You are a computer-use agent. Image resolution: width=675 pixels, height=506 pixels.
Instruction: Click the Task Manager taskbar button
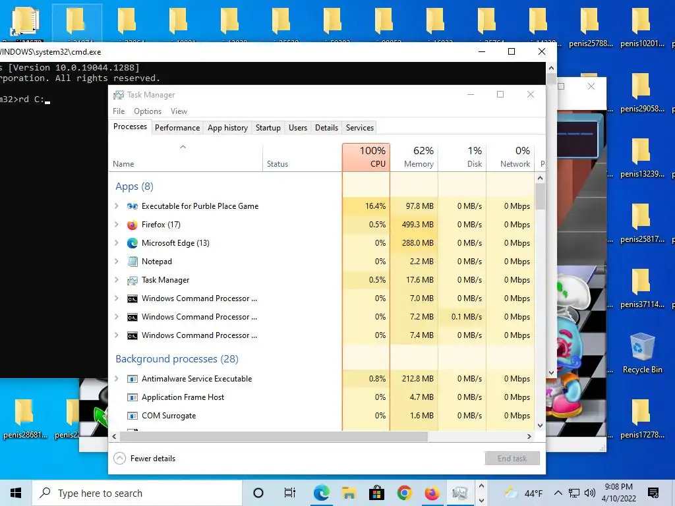(459, 493)
